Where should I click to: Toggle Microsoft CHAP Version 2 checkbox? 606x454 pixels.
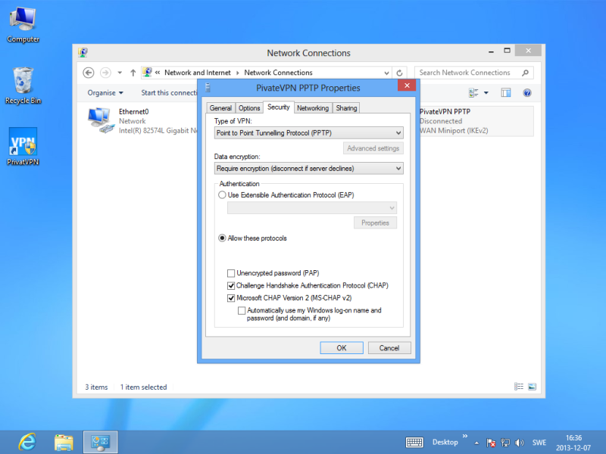tap(231, 298)
